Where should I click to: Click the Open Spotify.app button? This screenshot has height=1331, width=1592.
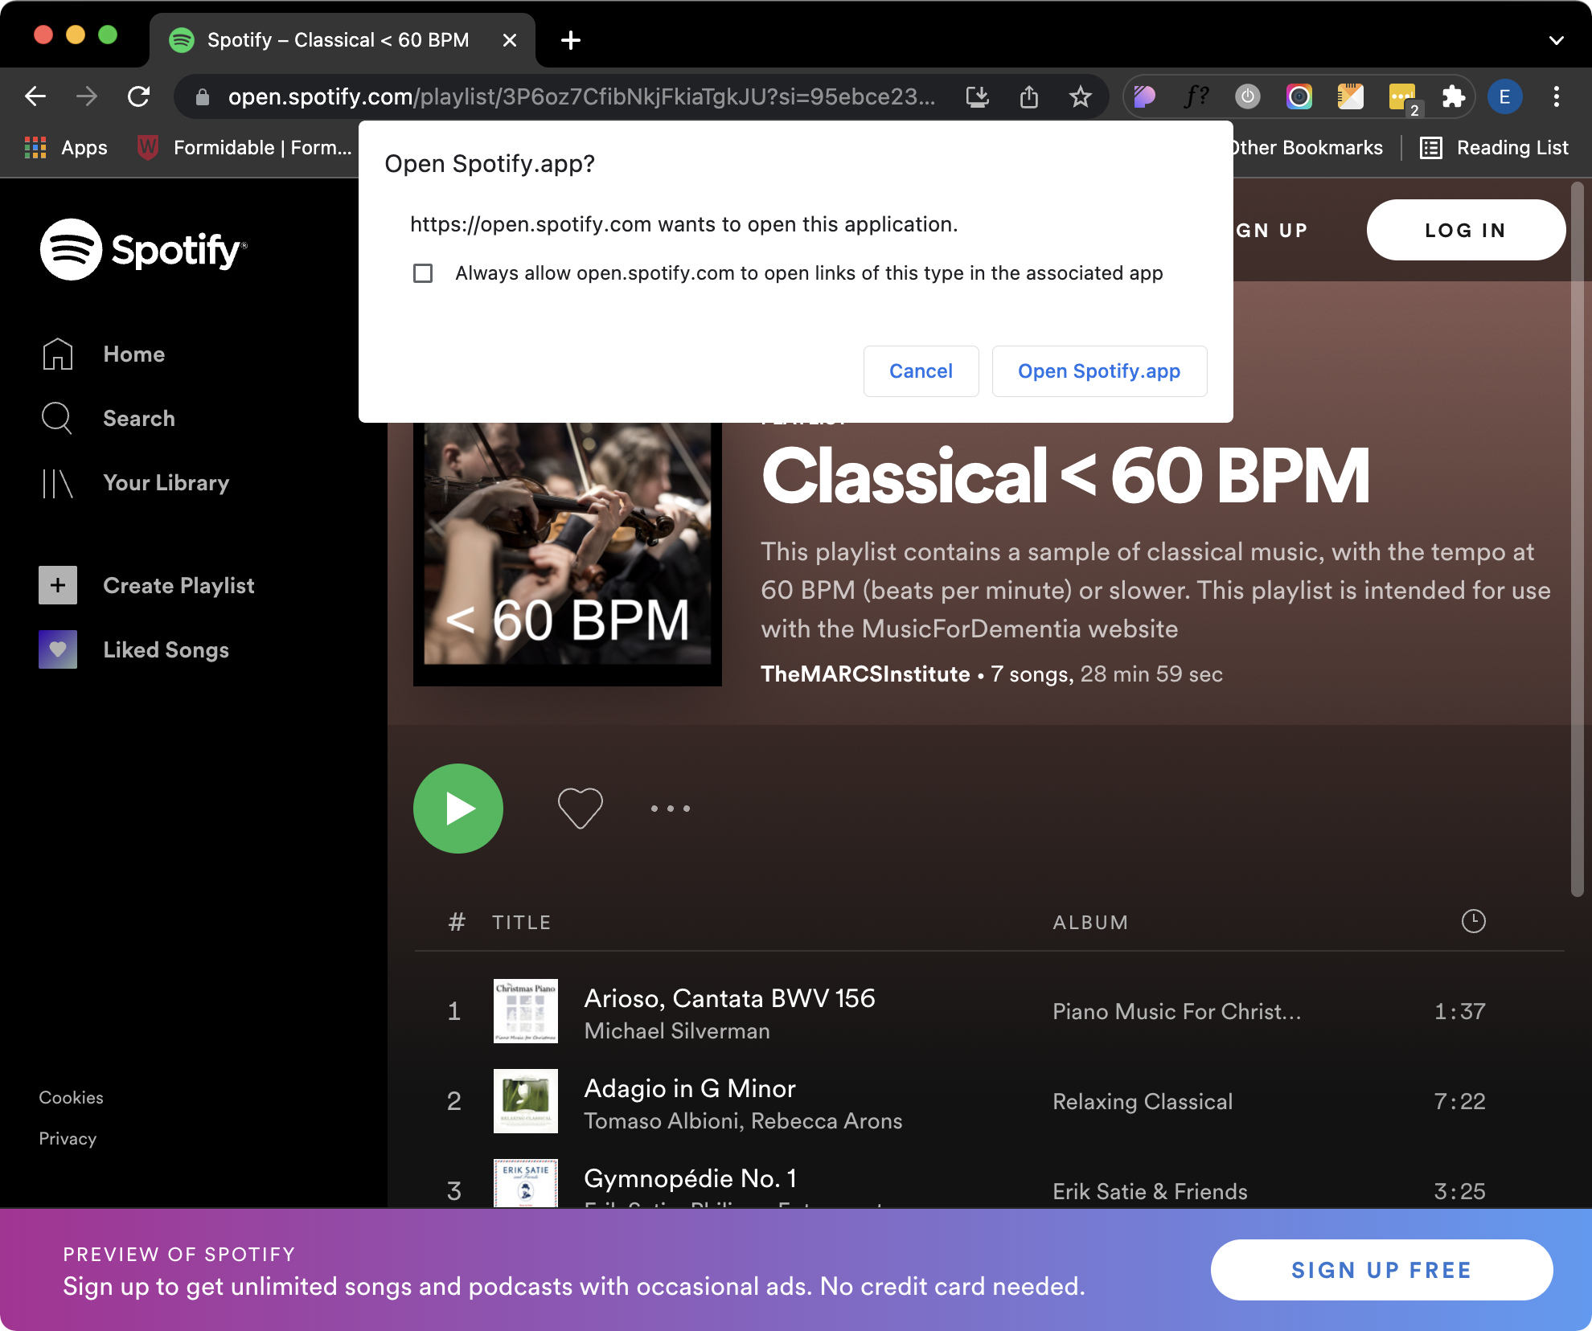[1098, 371]
